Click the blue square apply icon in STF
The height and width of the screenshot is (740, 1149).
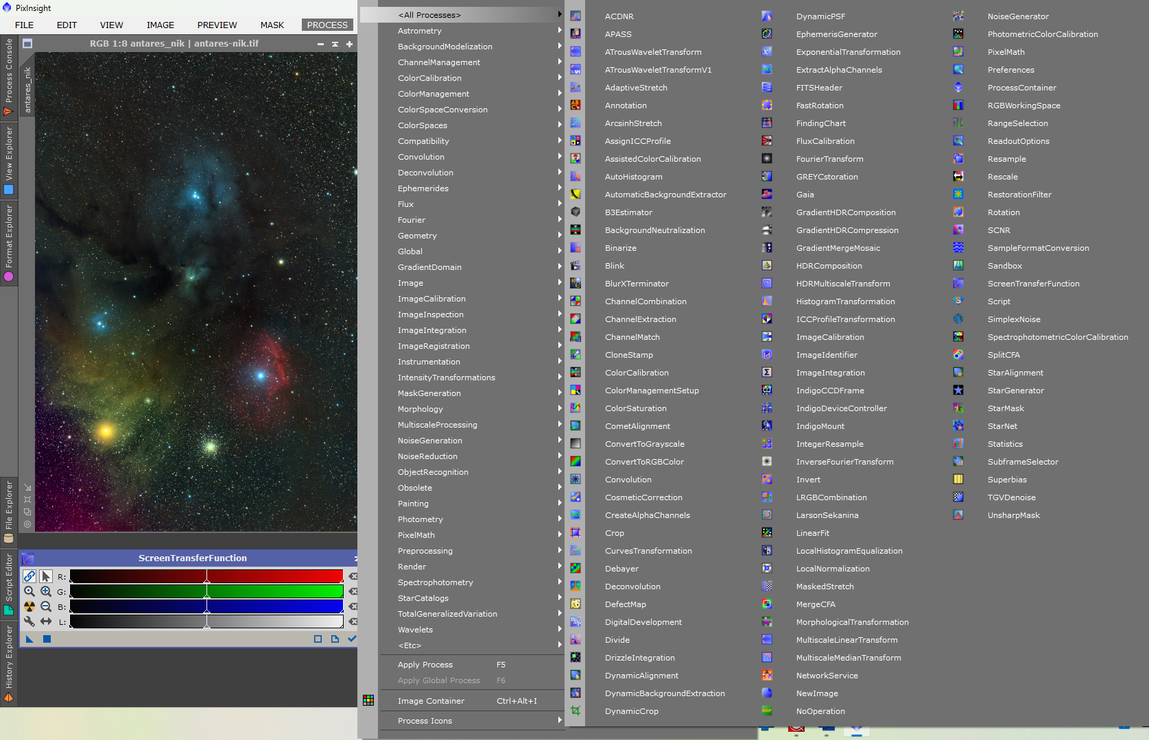(47, 639)
